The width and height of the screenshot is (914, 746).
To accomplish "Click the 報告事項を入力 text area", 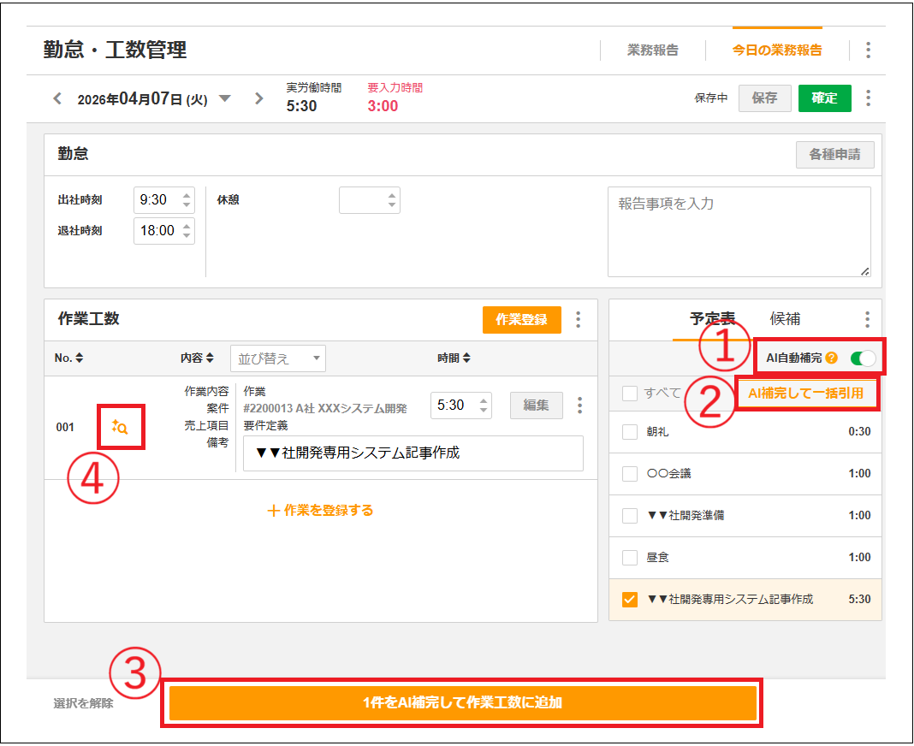I will click(739, 231).
